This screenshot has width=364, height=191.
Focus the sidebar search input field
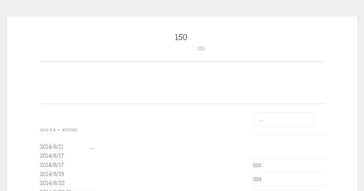pos(284,119)
